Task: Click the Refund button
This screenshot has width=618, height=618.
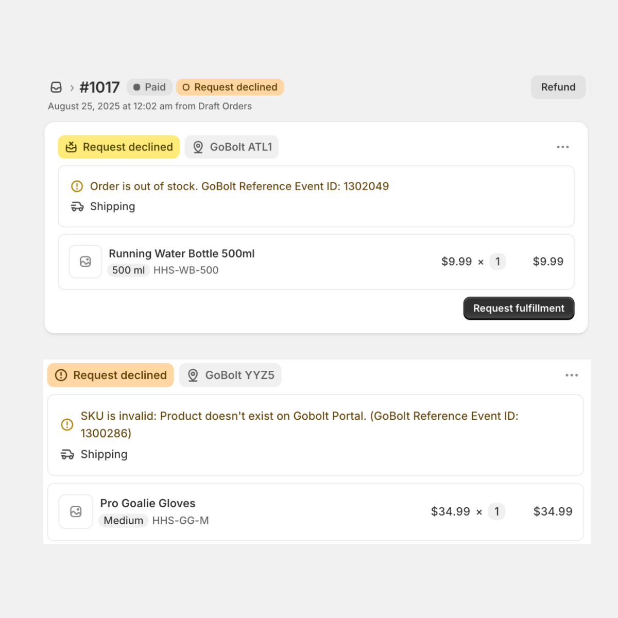Action: [558, 88]
